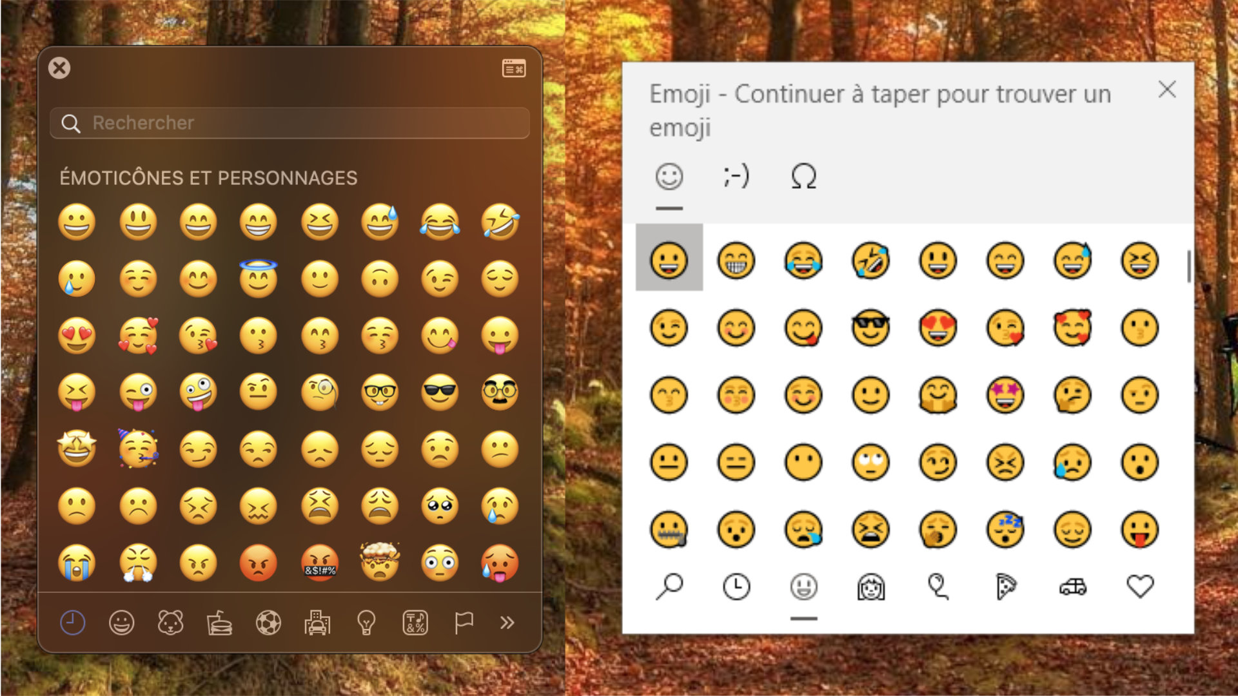Image resolution: width=1238 pixels, height=696 pixels.
Task: Switch to the omega symbols tab
Action: point(803,177)
